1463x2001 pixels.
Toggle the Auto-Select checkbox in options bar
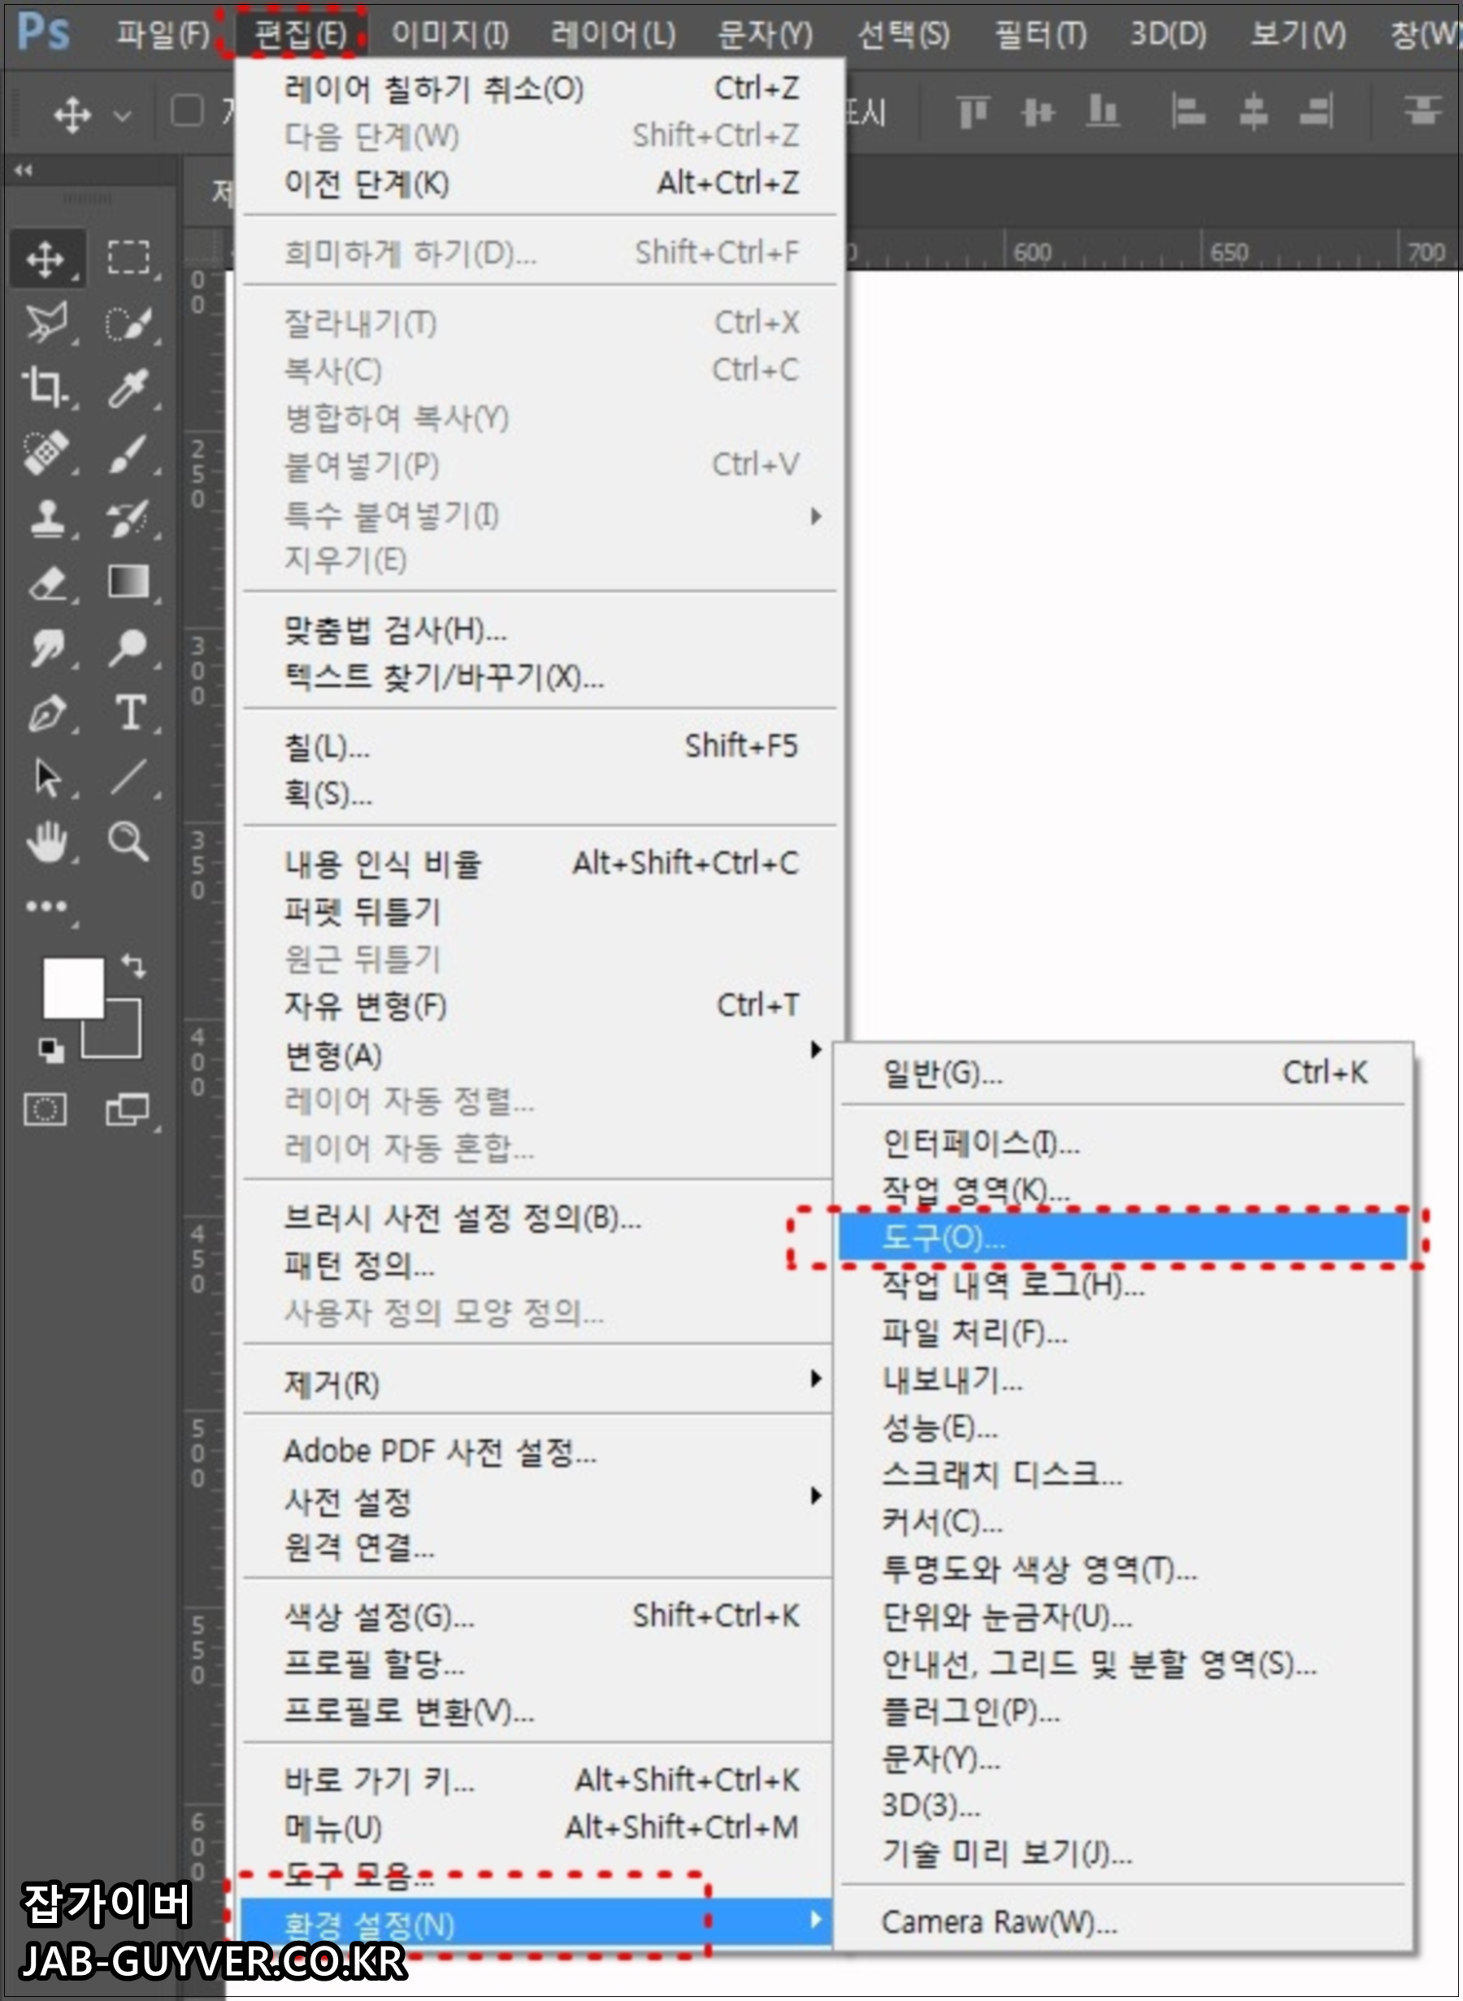coord(186,111)
